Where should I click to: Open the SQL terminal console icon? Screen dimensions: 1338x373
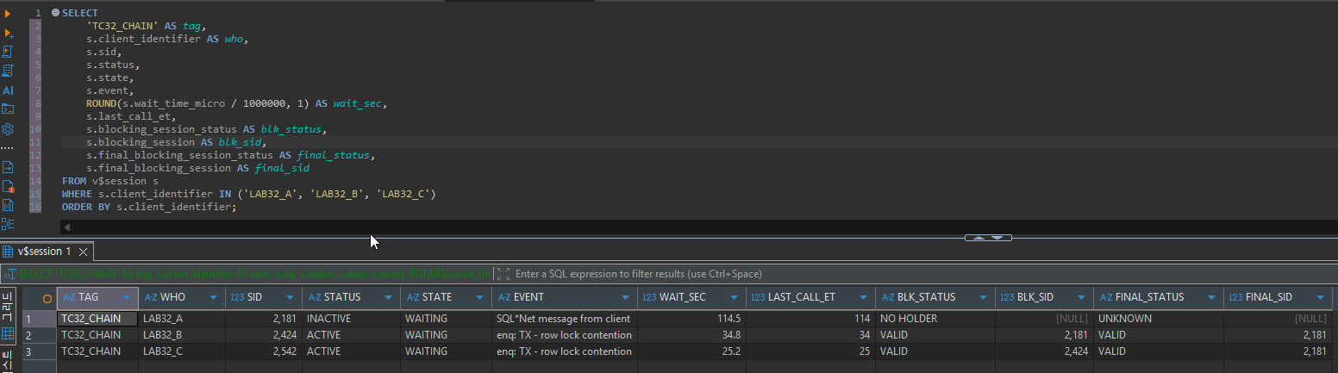pos(8,109)
